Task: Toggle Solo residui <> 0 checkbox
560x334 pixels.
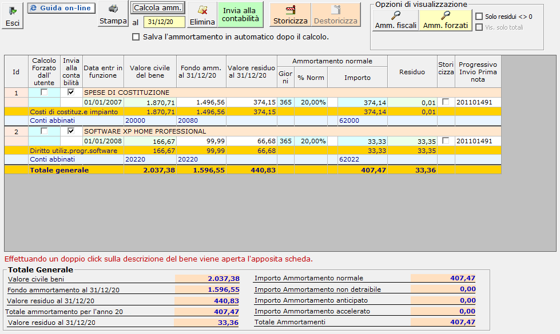Action: click(x=479, y=17)
